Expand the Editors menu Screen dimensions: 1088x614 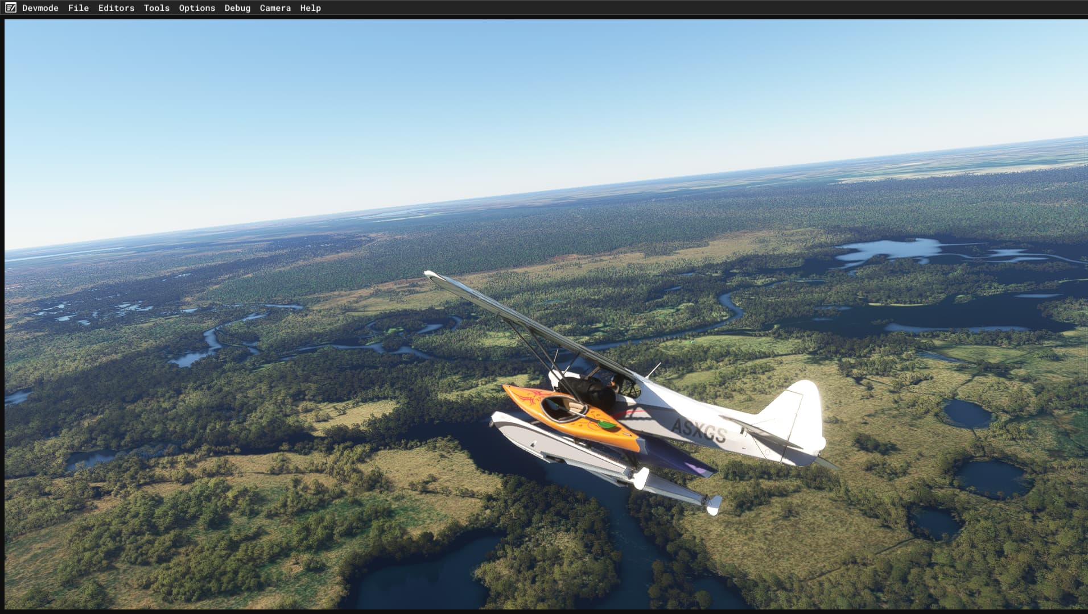116,8
